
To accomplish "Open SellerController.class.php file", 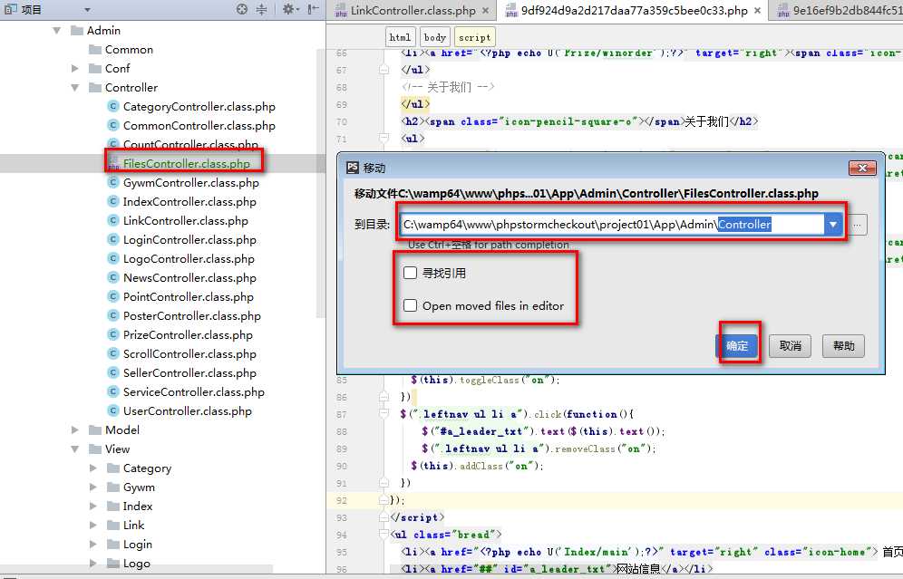I will [182, 372].
